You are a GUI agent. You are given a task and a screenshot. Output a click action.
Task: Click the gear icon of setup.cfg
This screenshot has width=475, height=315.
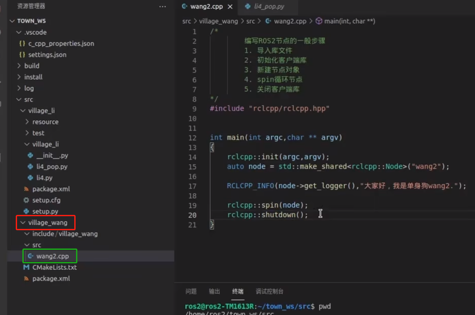[26, 200]
